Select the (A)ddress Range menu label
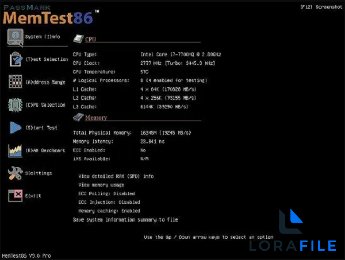The image size is (345, 260). coord(45,82)
